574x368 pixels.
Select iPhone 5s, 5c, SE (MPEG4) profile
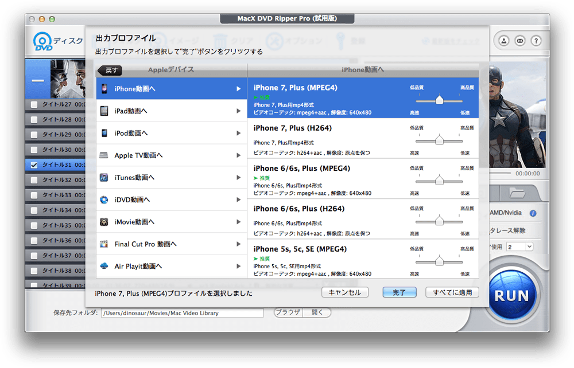(x=363, y=259)
